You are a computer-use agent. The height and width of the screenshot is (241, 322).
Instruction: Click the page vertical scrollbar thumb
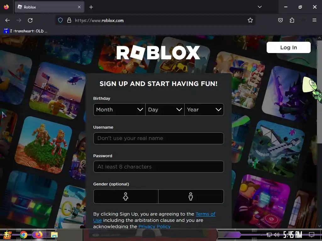point(319,92)
